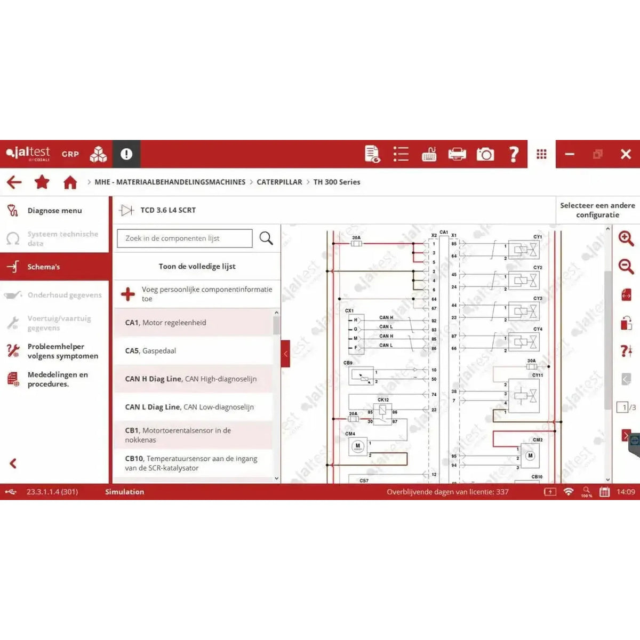This screenshot has height=640, width=640.
Task: Click Toon de volledige lijst
Action: [197, 266]
